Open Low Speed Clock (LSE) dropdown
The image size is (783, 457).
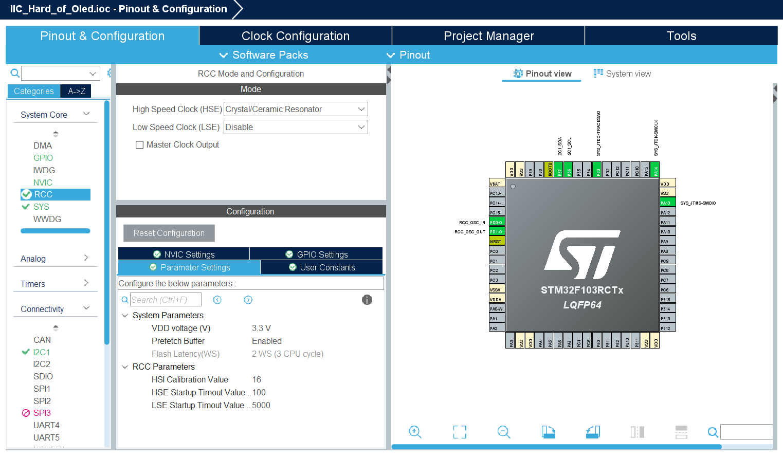[296, 127]
